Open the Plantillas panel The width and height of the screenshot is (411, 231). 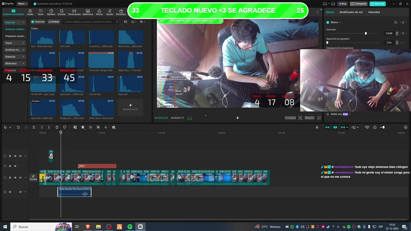tap(121, 13)
